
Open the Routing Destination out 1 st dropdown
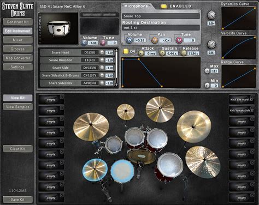click(161, 28)
